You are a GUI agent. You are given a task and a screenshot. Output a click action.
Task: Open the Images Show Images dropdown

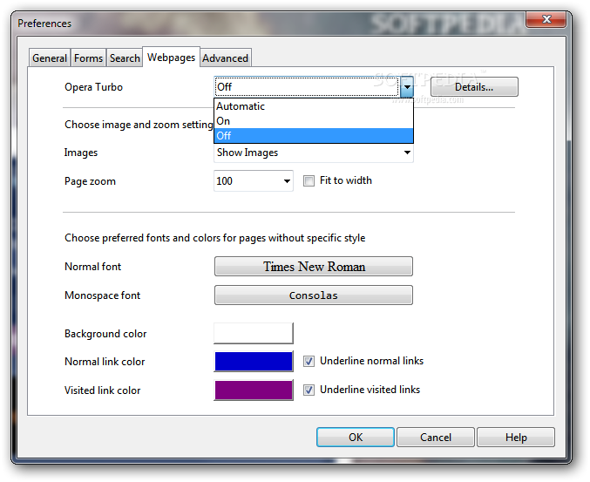coord(314,153)
